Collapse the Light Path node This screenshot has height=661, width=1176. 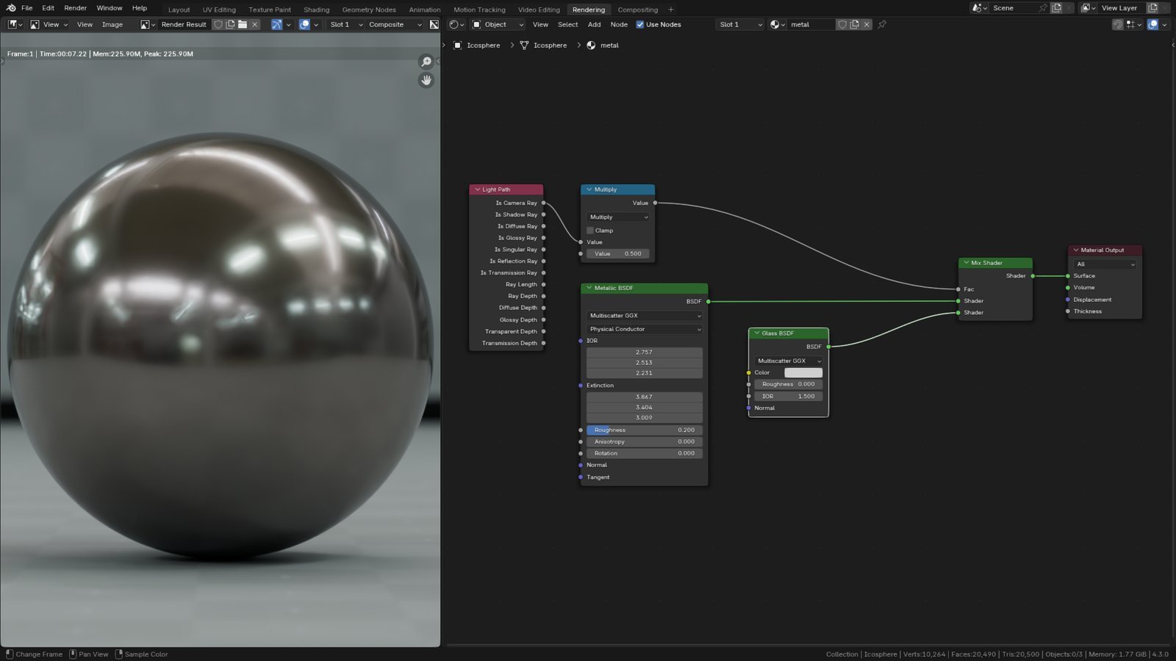(x=477, y=189)
